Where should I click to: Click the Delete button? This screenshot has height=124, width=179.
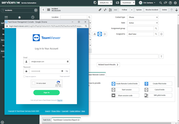(164, 10)
